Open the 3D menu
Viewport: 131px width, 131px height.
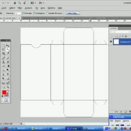pos(36,8)
